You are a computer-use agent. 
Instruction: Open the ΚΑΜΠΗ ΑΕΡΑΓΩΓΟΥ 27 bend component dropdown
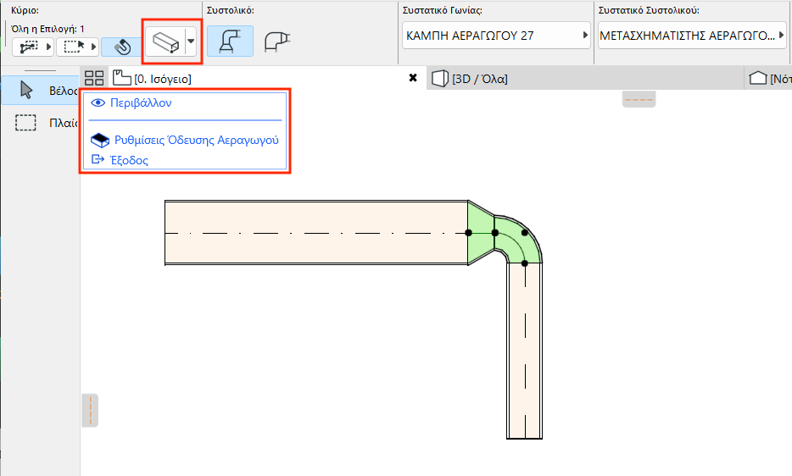[496, 36]
